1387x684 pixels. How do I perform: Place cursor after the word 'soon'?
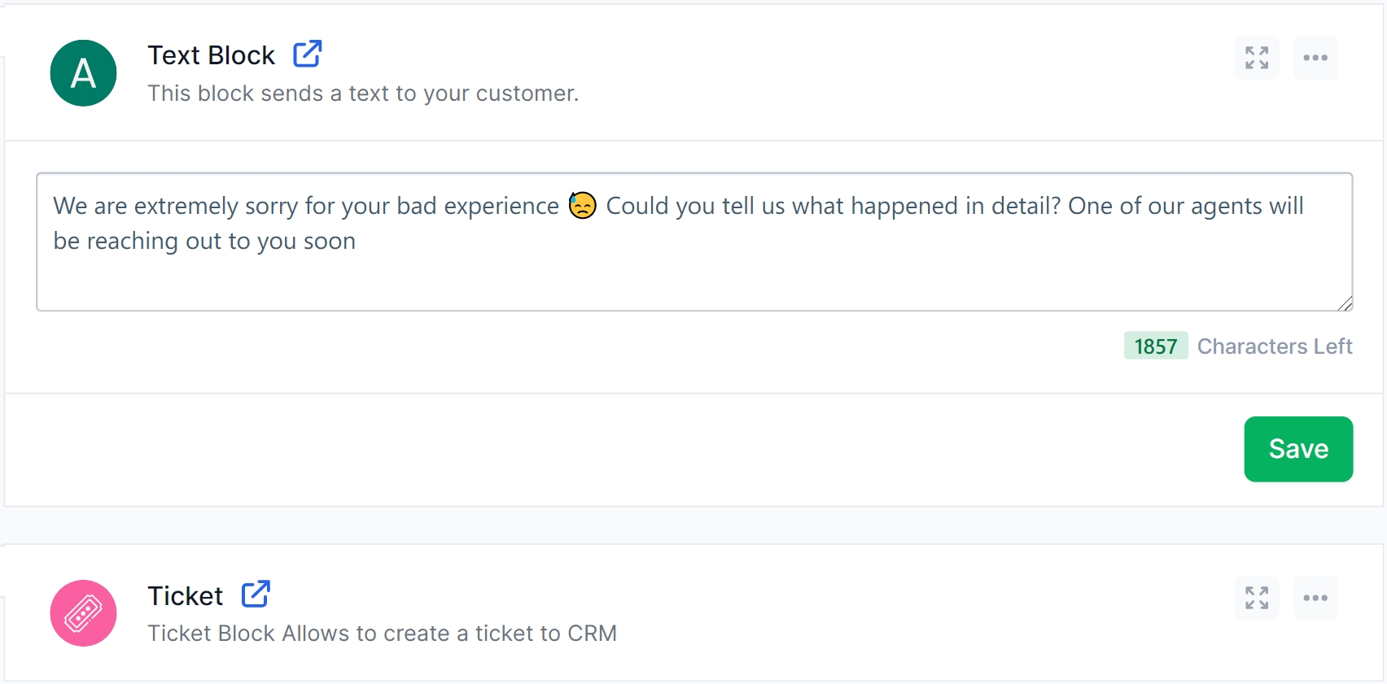[357, 242]
